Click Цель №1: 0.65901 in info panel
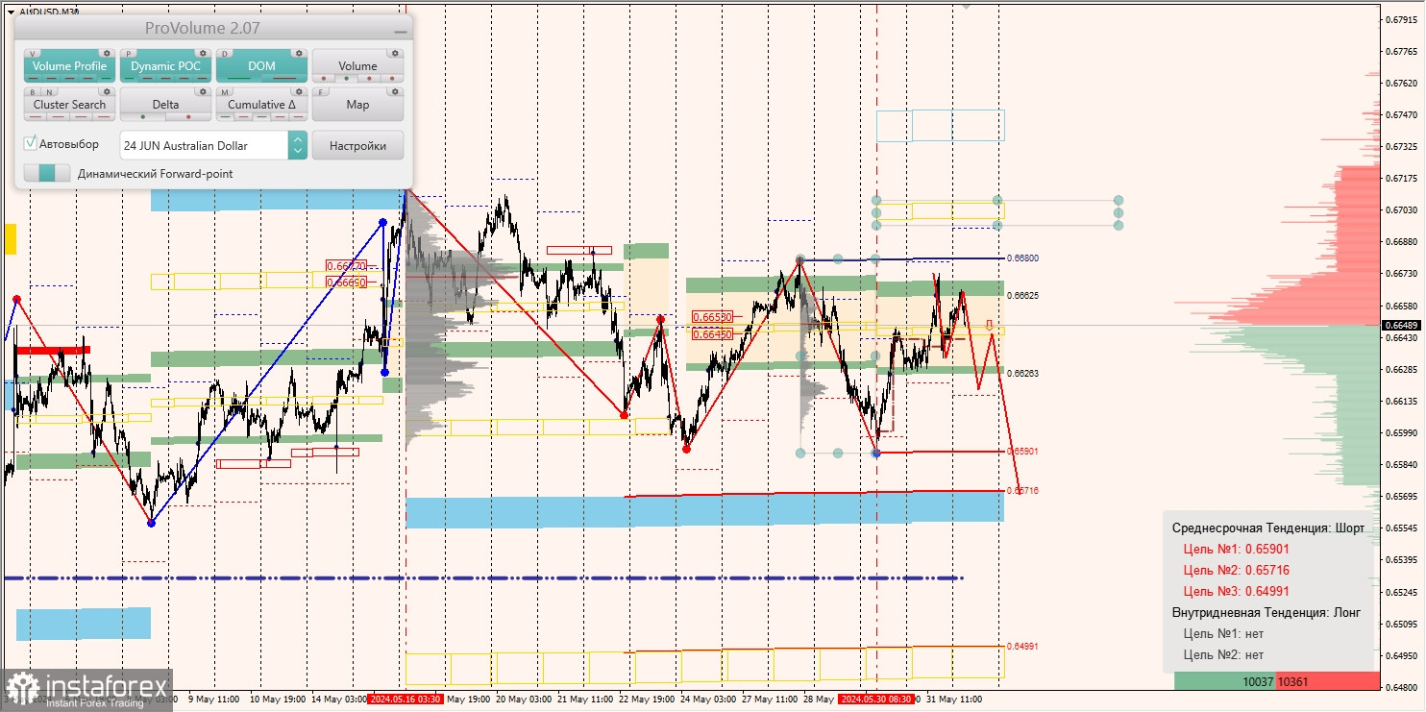 (x=1236, y=550)
